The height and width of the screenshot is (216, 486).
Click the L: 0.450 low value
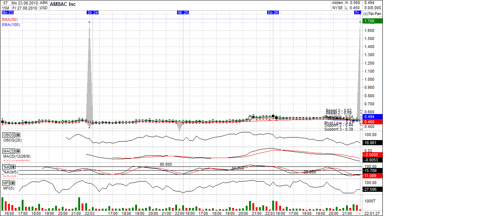pos(353,7)
